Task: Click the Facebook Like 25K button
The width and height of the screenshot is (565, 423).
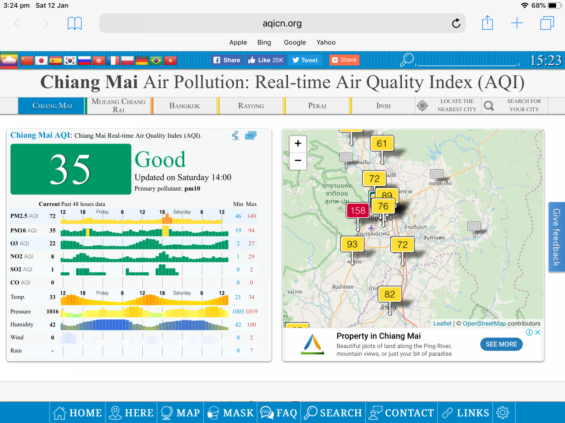Action: pos(266,60)
